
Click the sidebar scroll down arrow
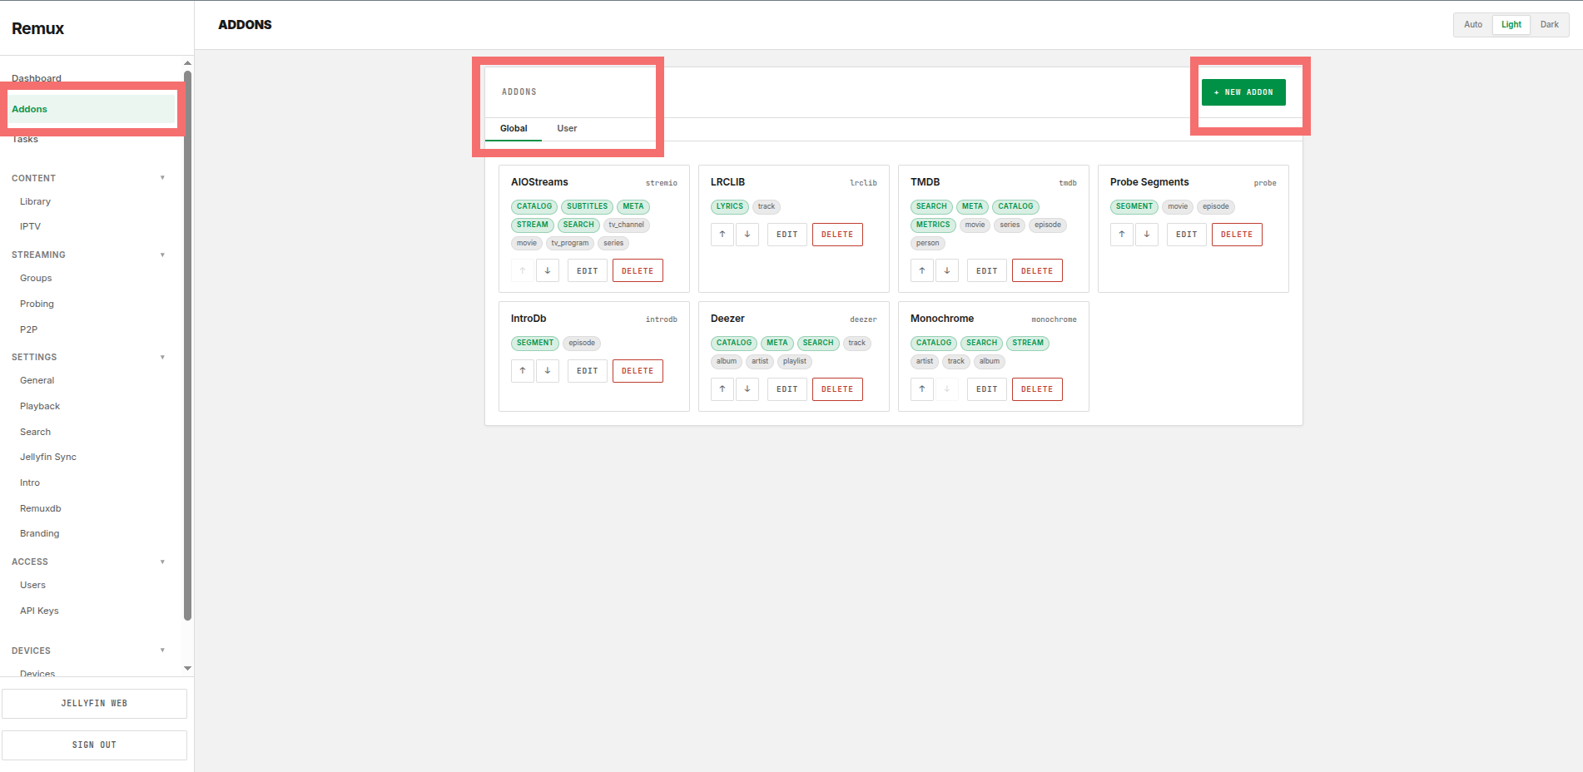[187, 668]
